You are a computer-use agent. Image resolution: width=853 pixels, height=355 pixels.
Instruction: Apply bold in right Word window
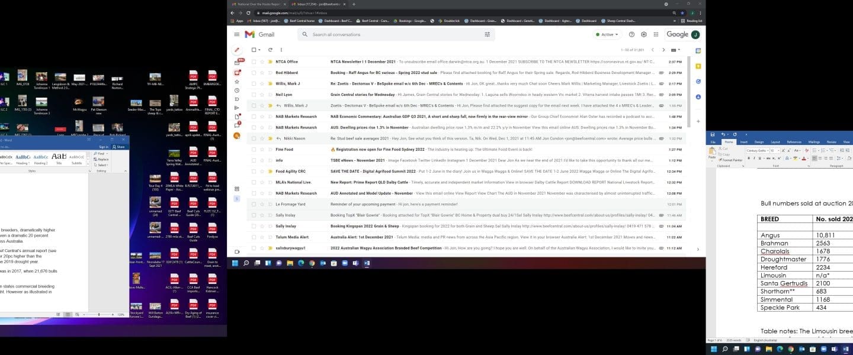coord(748,158)
